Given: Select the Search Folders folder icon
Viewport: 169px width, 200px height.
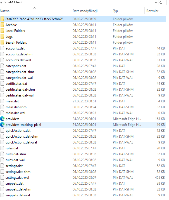Looking at the screenshot, I should pyautogui.click(x=3, y=43).
